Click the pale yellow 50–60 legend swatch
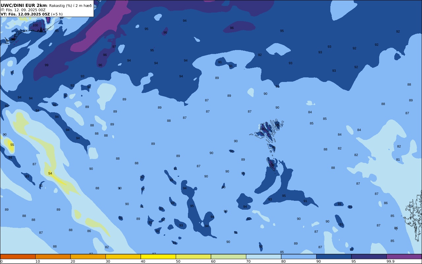This screenshot has width=422, height=264. (193, 256)
